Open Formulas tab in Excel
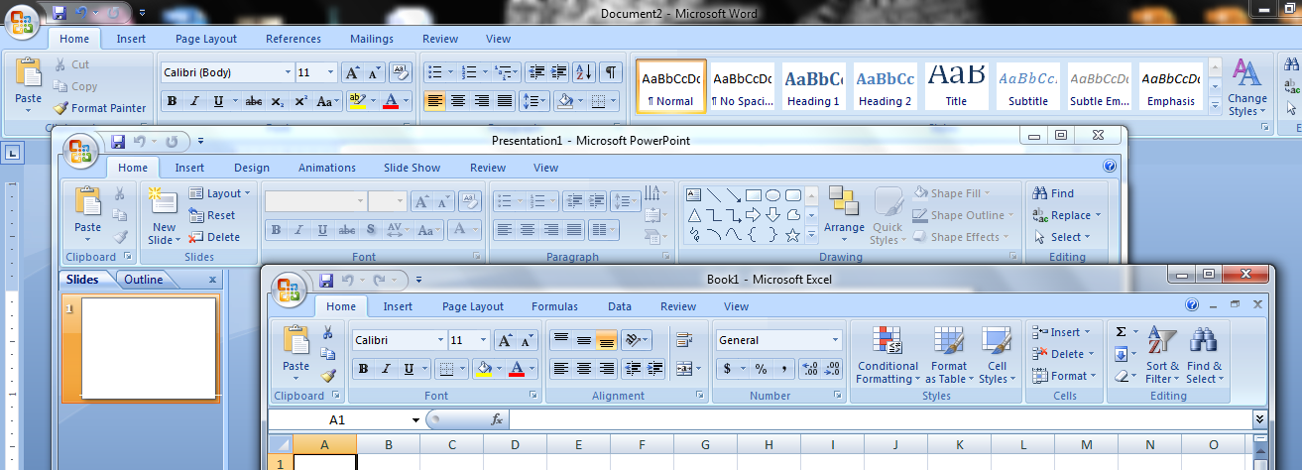This screenshot has width=1302, height=470. pos(554,306)
